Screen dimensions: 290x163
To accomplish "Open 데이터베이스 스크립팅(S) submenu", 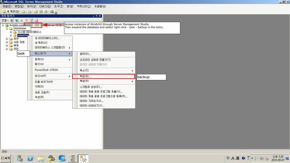I will pos(50,48).
